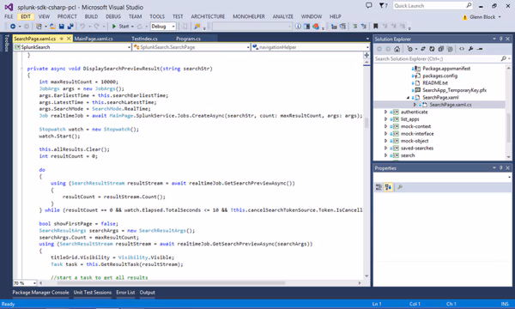Switch to the MainPage.xaml.cs tab

(x=94, y=39)
